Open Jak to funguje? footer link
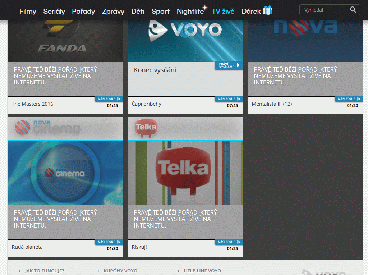The height and width of the screenshot is (275, 368). point(44,271)
